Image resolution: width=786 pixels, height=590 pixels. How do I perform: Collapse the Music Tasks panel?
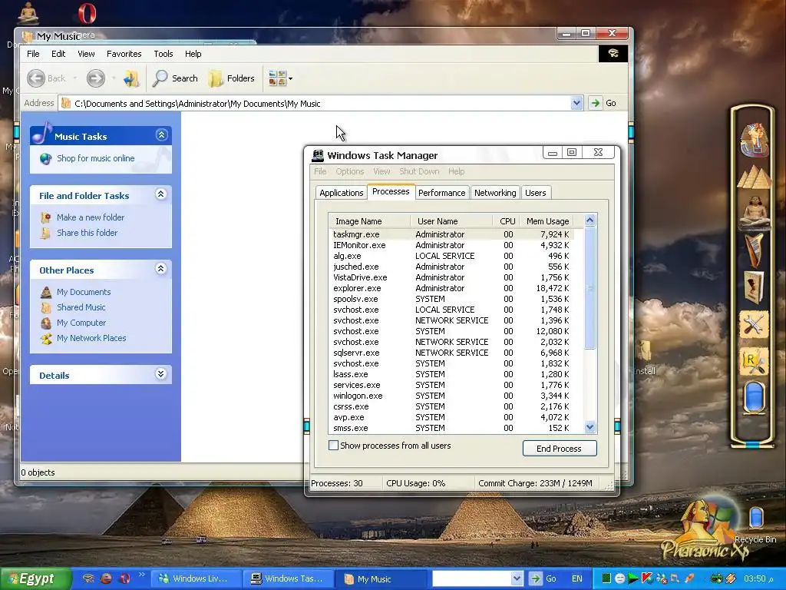coord(161,135)
